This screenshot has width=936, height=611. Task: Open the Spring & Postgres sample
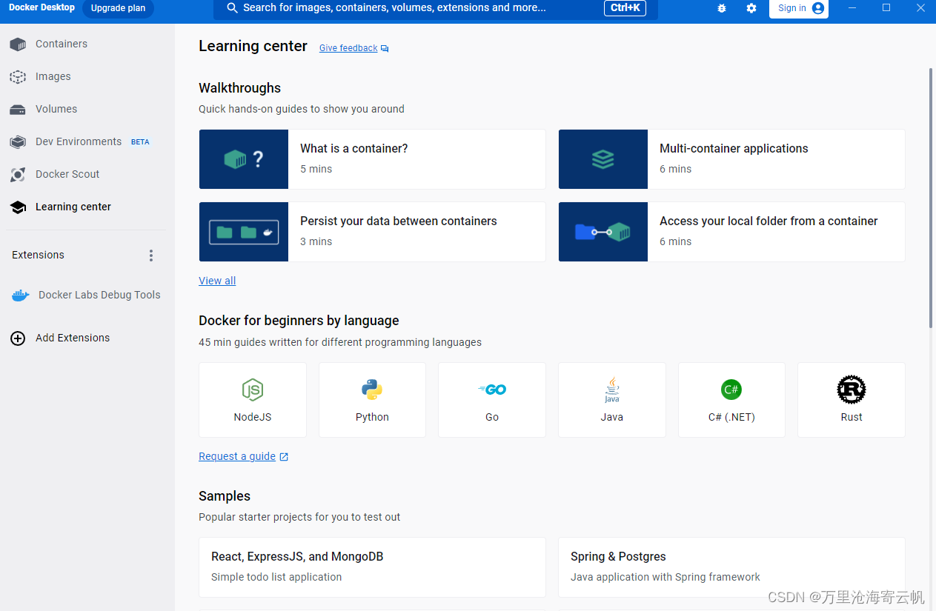731,567
